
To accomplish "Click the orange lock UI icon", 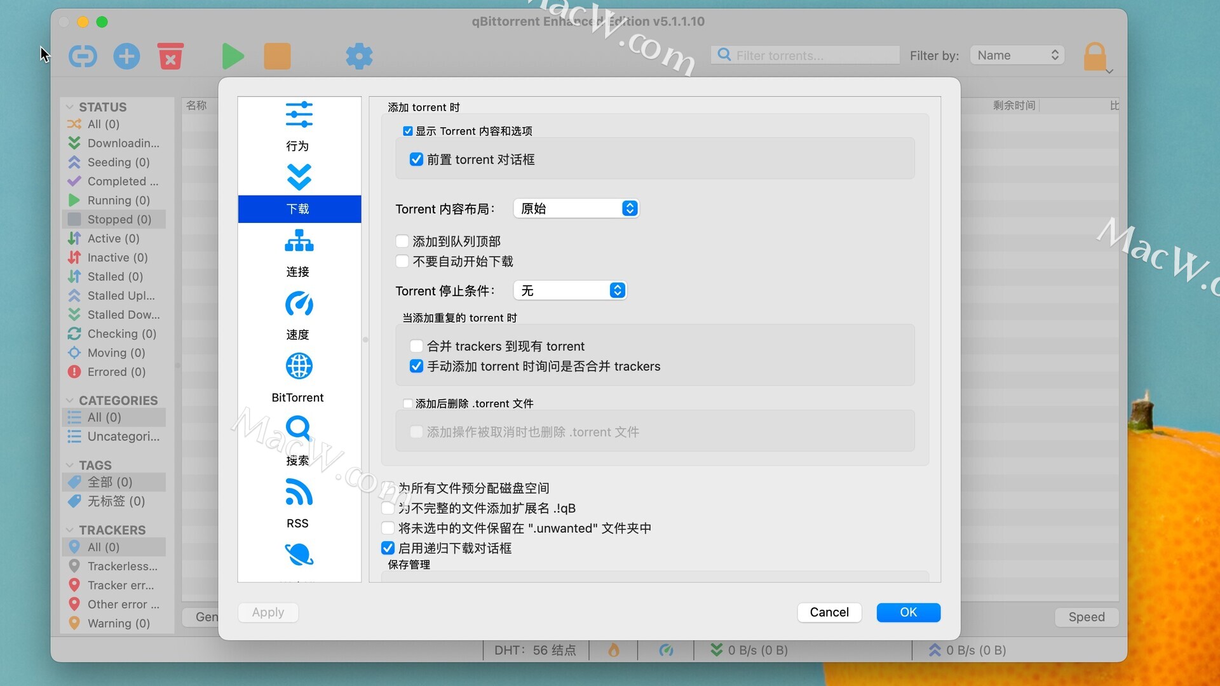I will (1095, 56).
